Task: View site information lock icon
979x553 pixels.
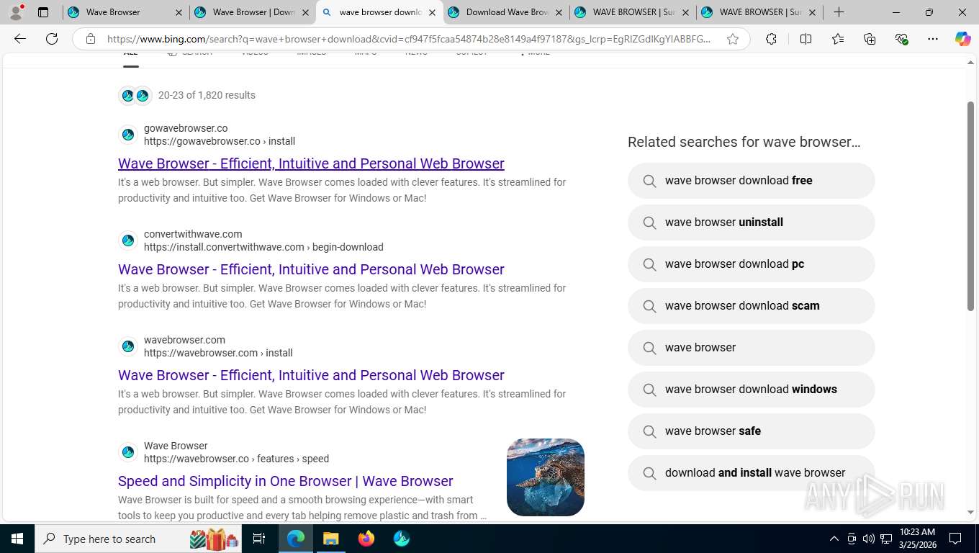Action: point(91,39)
